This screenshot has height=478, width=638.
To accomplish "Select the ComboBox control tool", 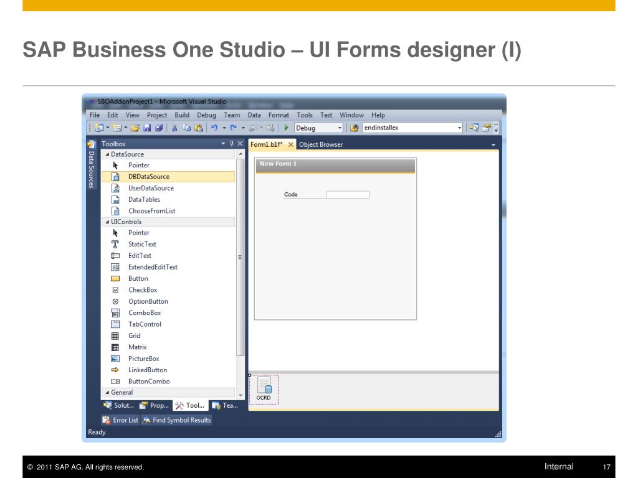I will click(x=168, y=312).
